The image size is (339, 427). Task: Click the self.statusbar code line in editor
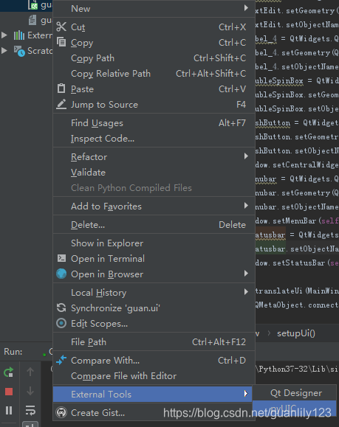[297, 235]
